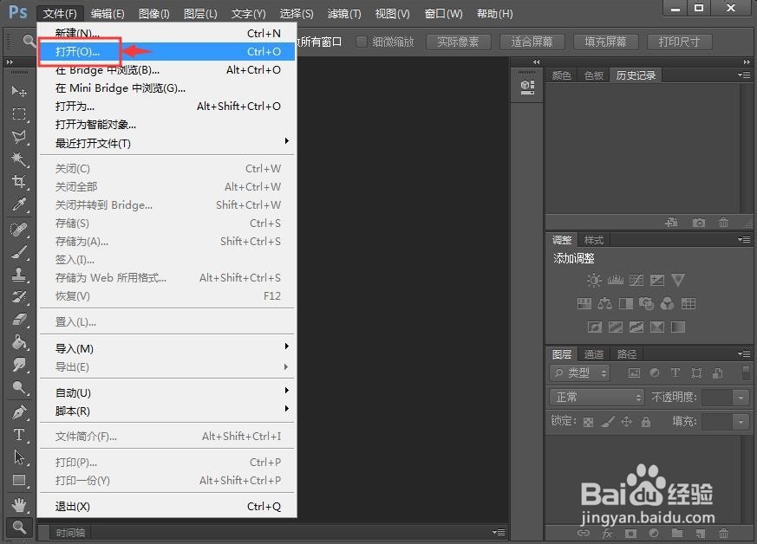This screenshot has height=544, width=757.
Task: Select the Path Selection tool
Action: point(19,457)
